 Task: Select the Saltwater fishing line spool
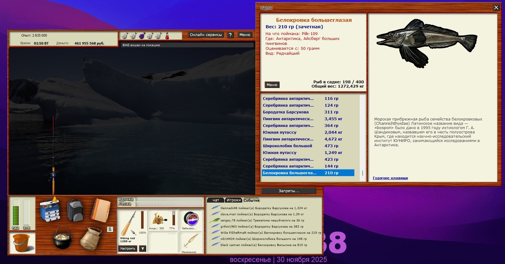191,220
